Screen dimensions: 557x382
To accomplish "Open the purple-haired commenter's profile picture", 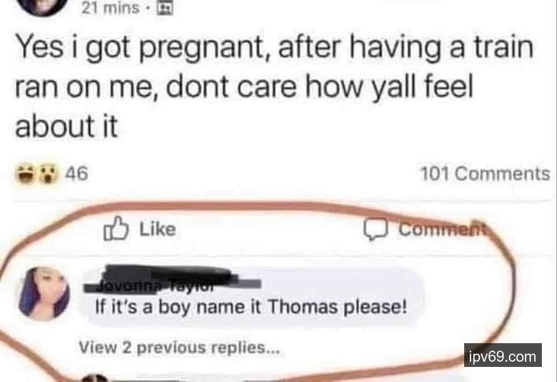I will click(x=45, y=293).
